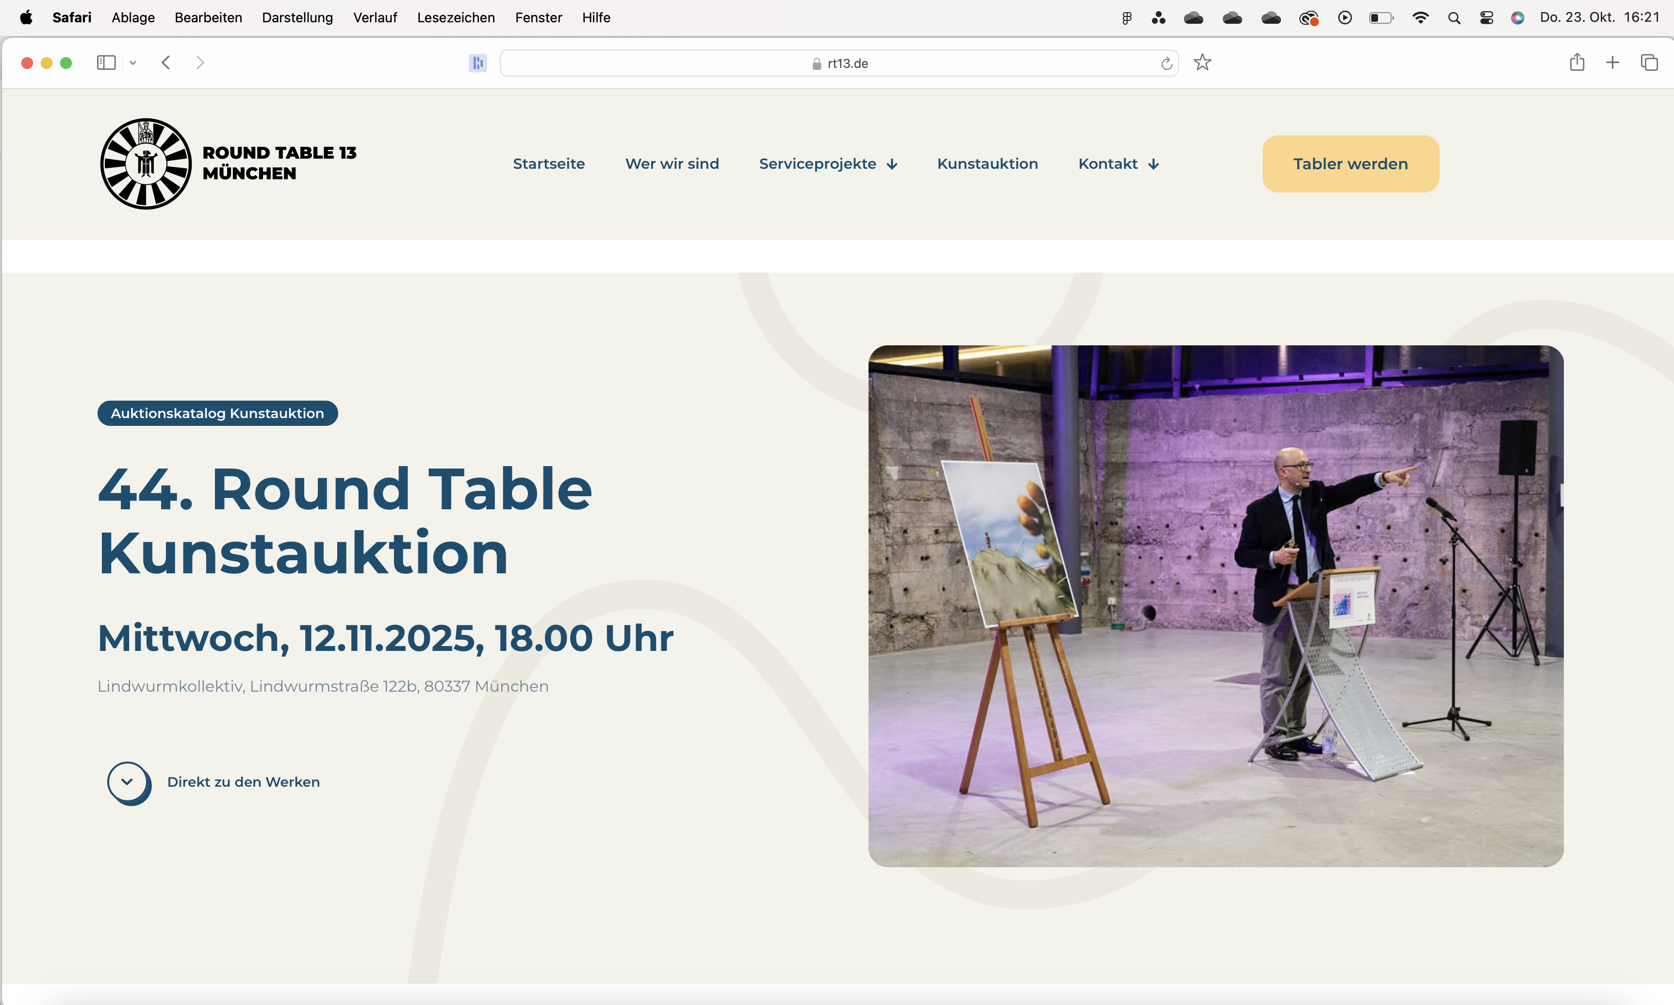The height and width of the screenshot is (1005, 1674).
Task: Open the Share sheet icon
Action: [x=1576, y=63]
